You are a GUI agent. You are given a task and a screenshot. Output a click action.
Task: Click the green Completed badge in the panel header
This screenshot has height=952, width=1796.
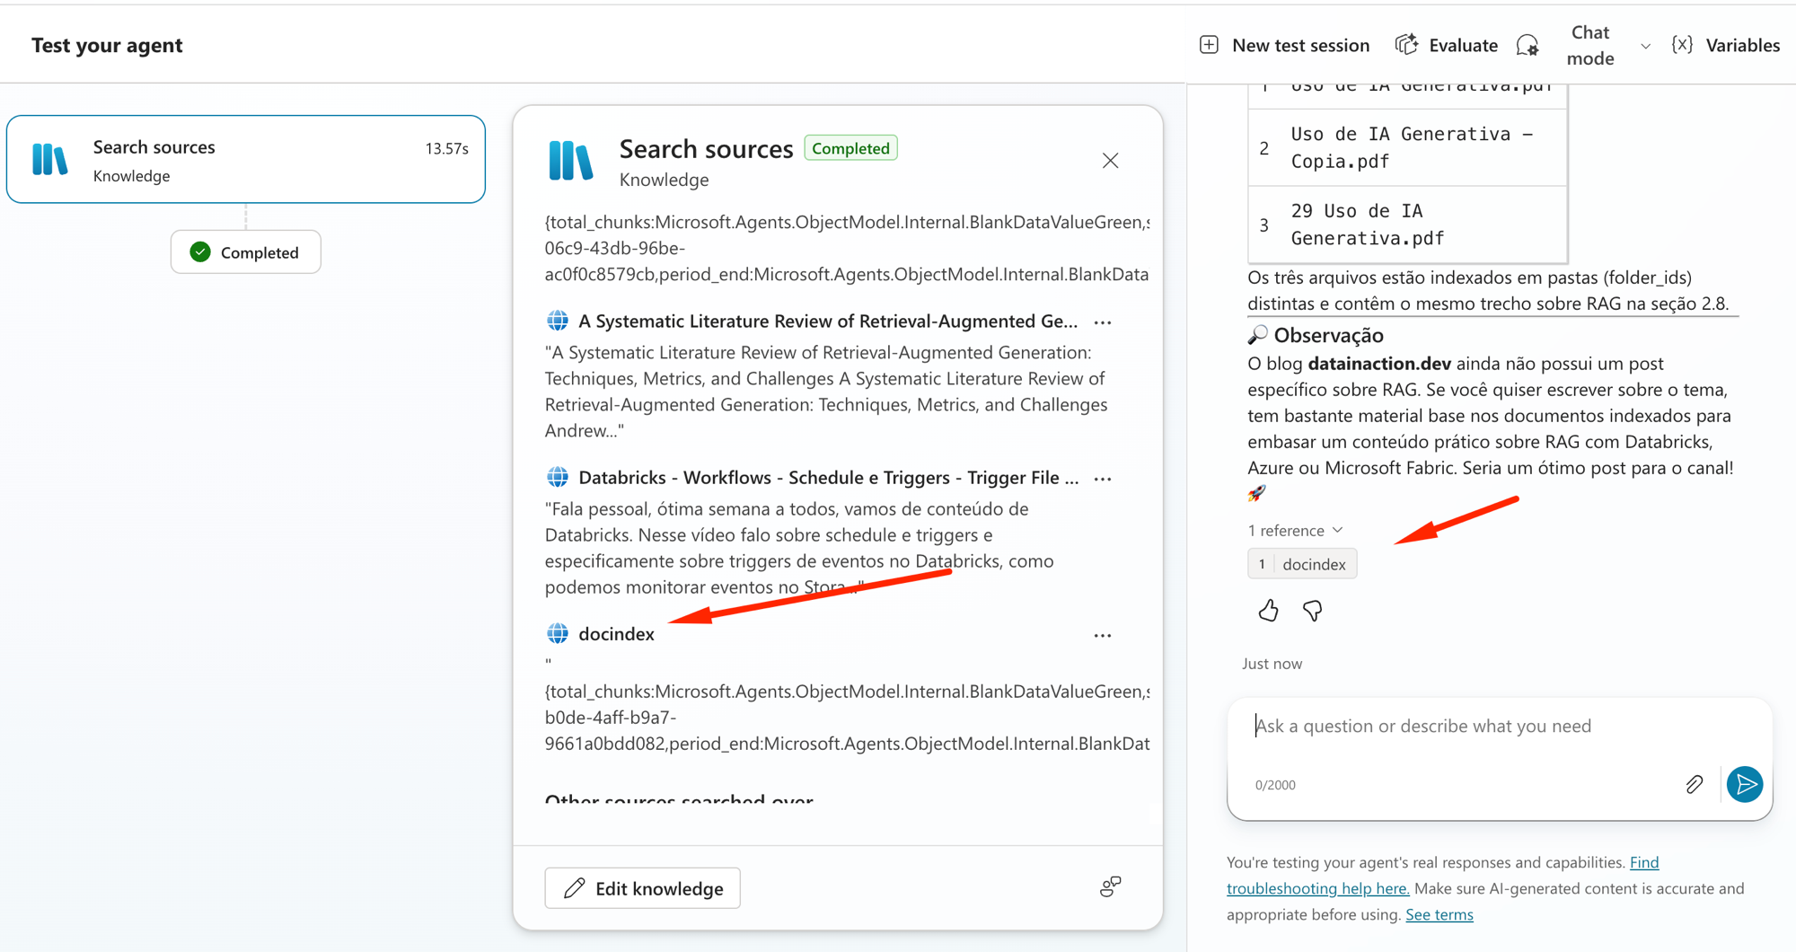click(850, 148)
